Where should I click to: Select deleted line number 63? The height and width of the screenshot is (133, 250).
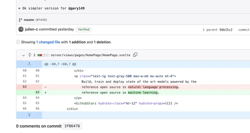25,87
